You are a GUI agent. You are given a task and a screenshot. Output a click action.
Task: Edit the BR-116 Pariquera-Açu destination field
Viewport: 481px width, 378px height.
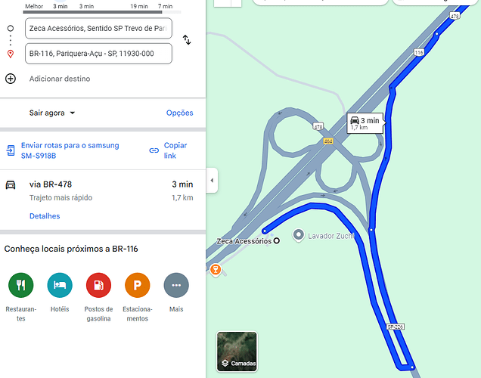(98, 54)
